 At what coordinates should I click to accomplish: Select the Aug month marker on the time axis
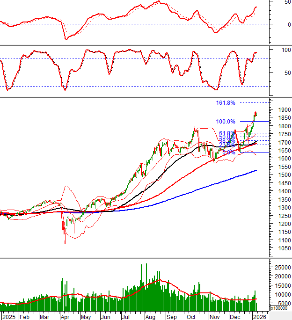[150, 317]
